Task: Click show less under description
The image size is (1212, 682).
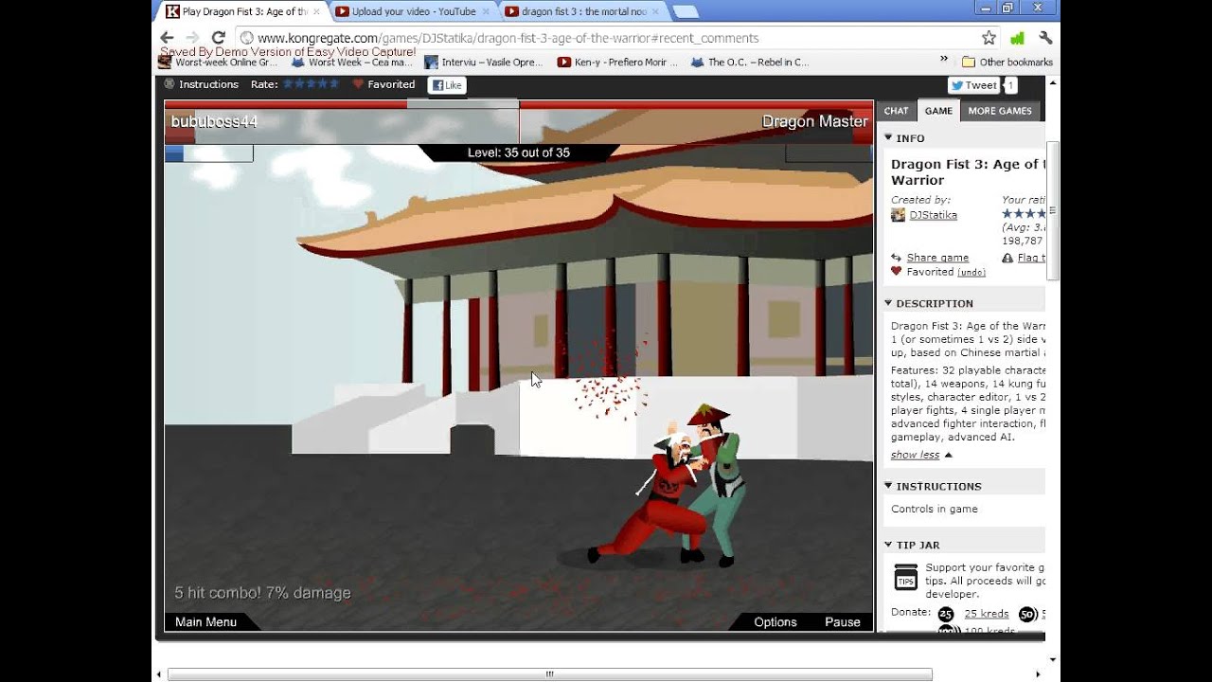Action: coord(916,455)
